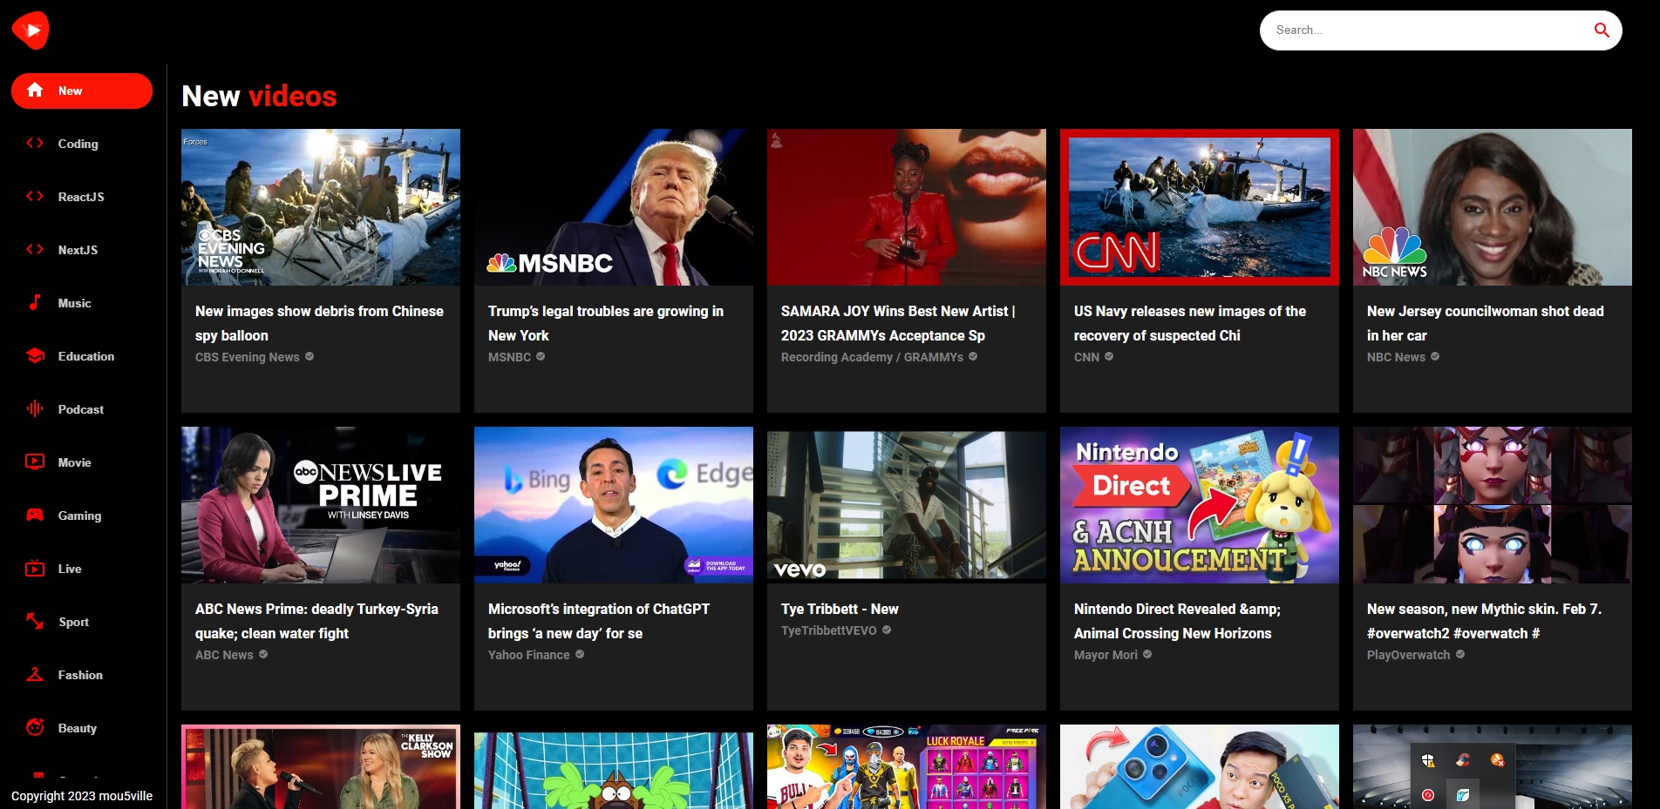This screenshot has width=1660, height=809.
Task: Click the Gaming controller icon
Action: (35, 516)
